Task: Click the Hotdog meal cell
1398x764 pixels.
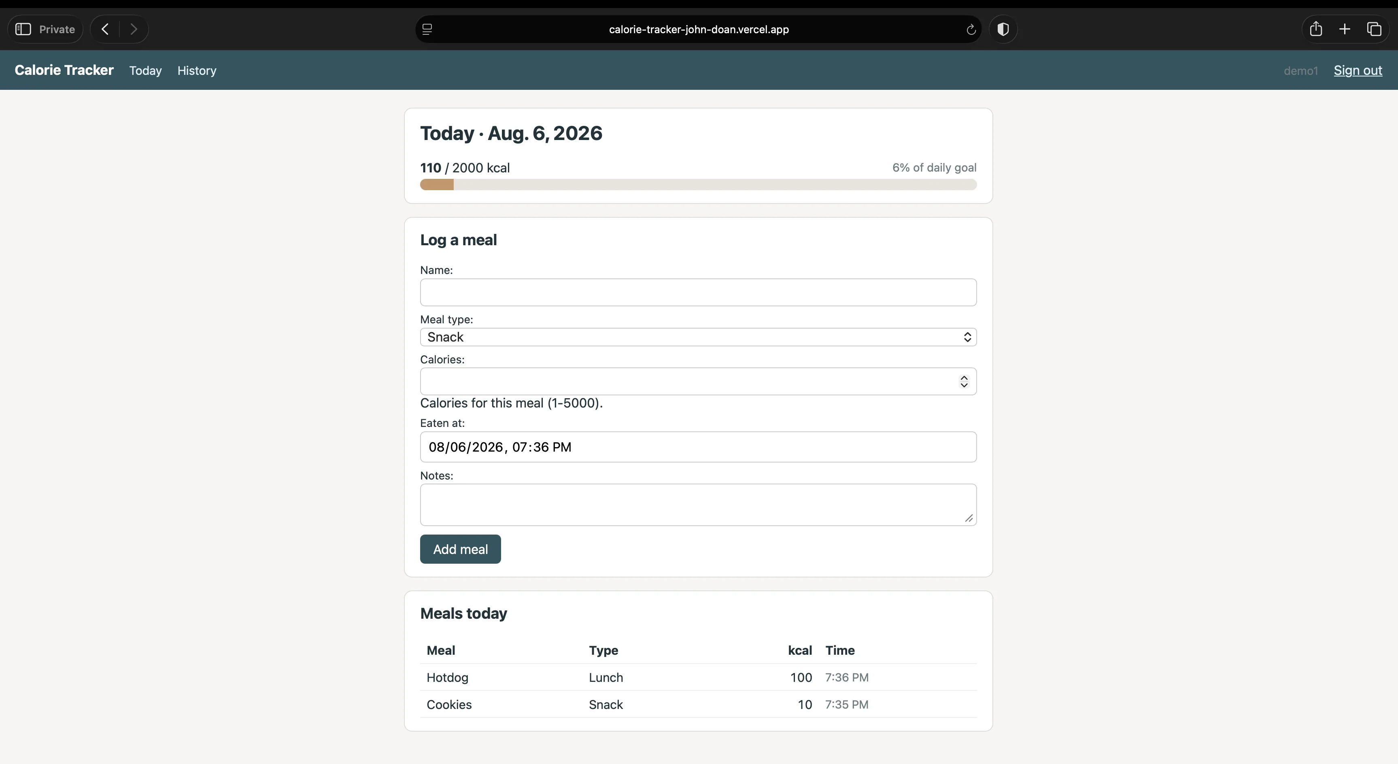Action: point(447,677)
